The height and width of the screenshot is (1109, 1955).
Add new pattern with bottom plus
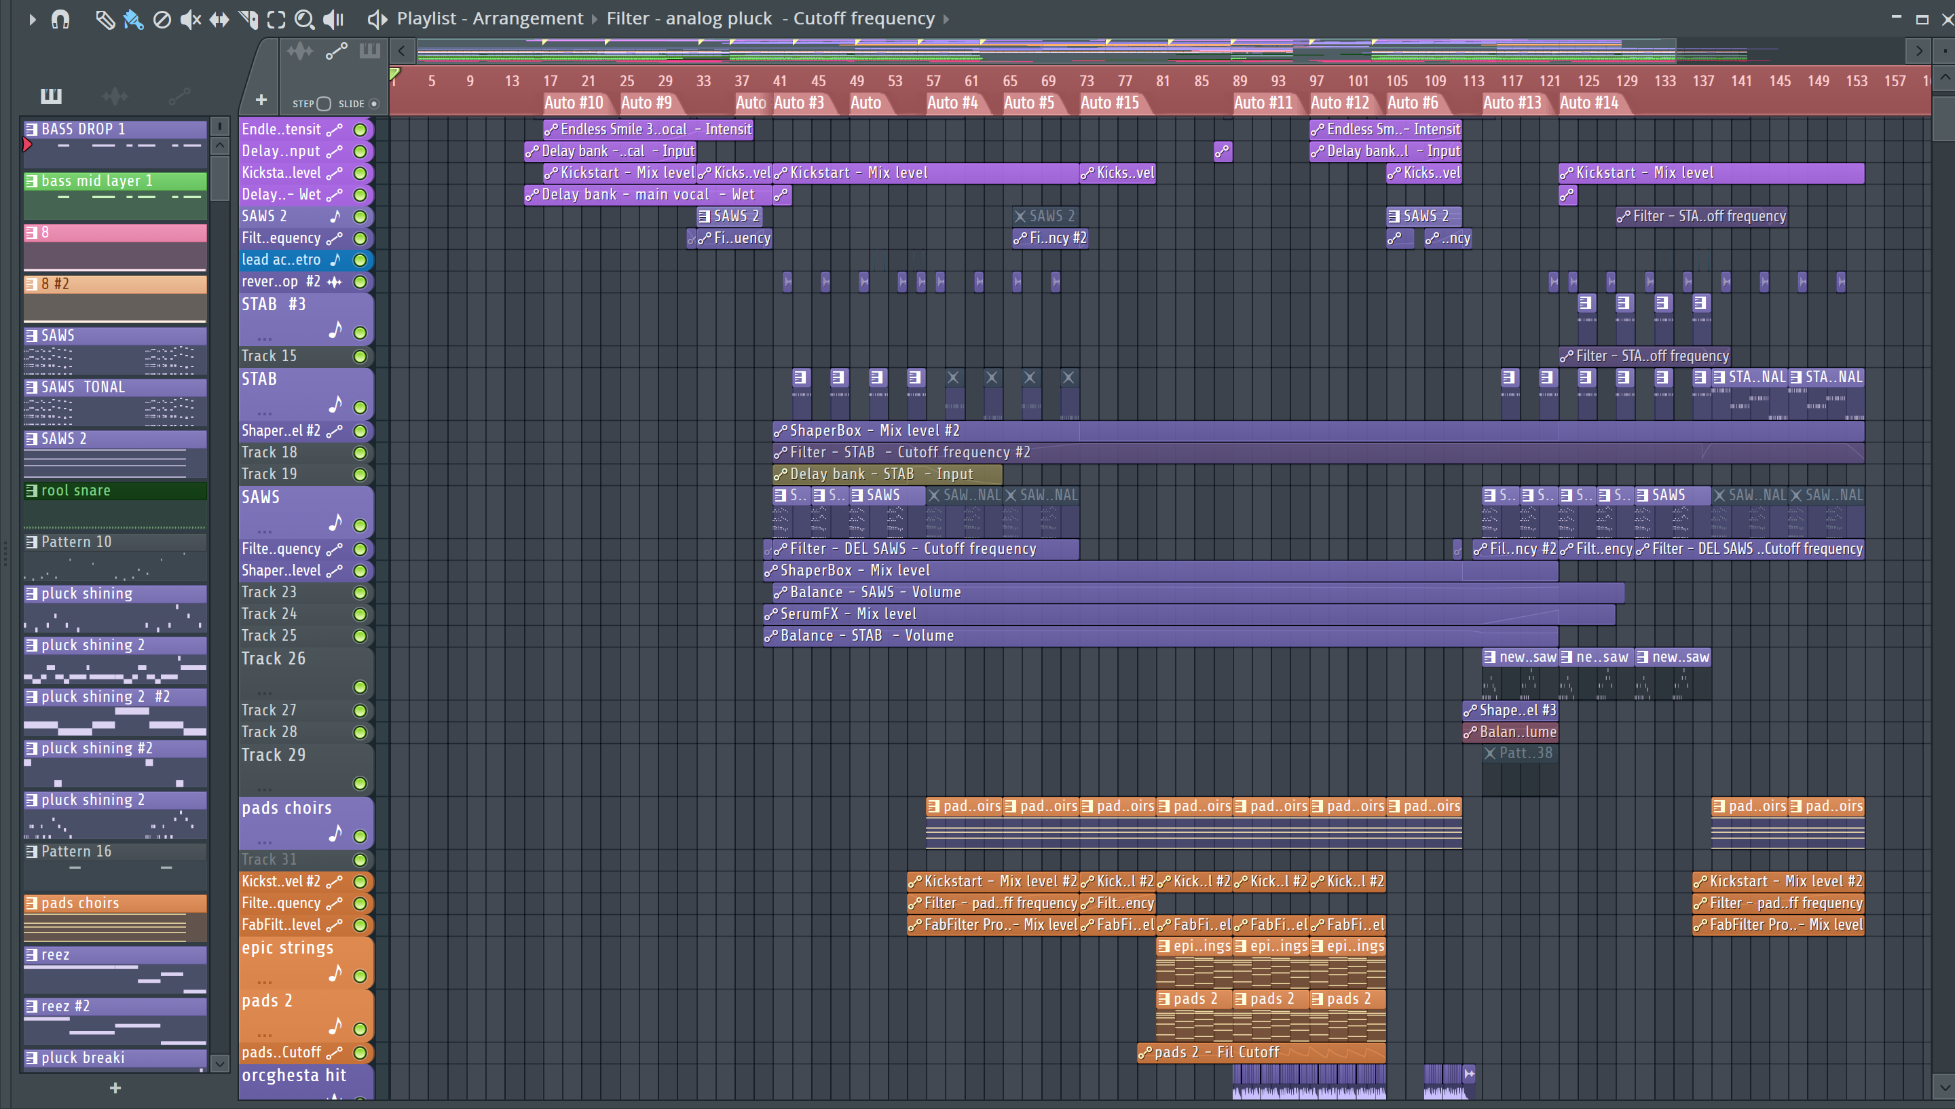(x=115, y=1088)
